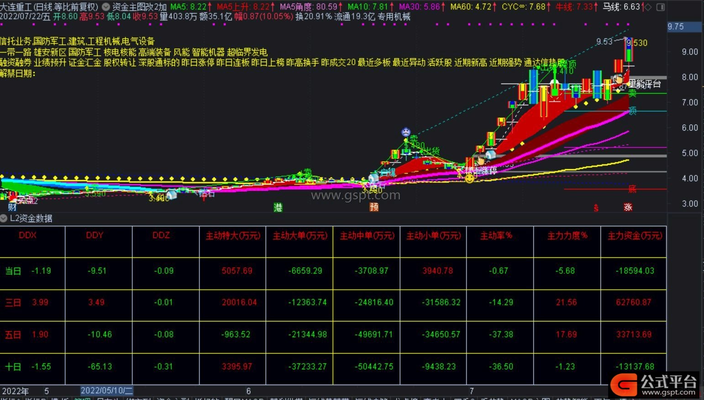Click the 解禁日期: label

[x=18, y=73]
